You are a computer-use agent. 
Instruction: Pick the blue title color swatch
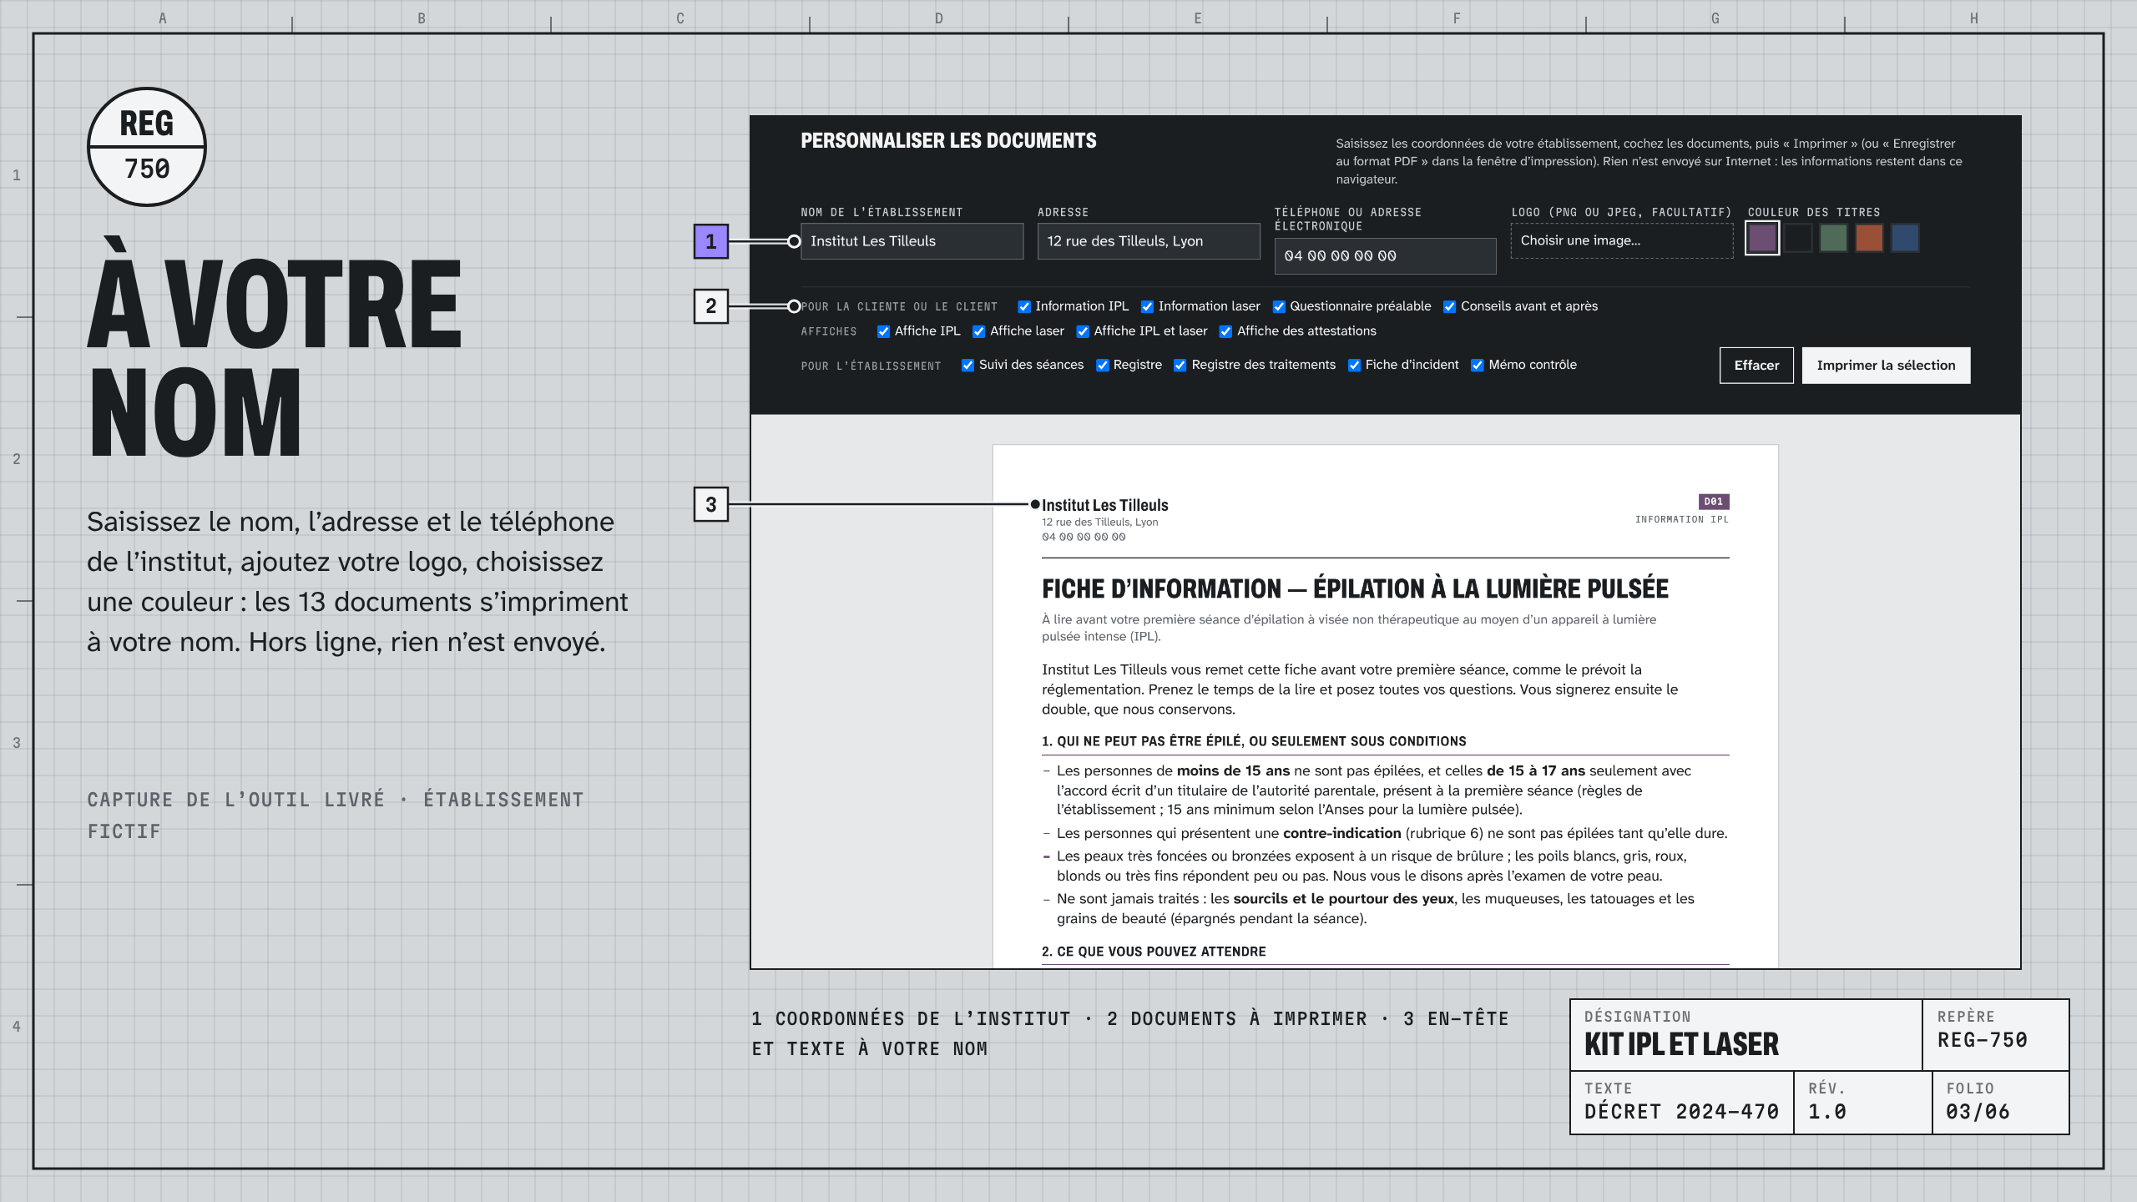pos(1905,238)
